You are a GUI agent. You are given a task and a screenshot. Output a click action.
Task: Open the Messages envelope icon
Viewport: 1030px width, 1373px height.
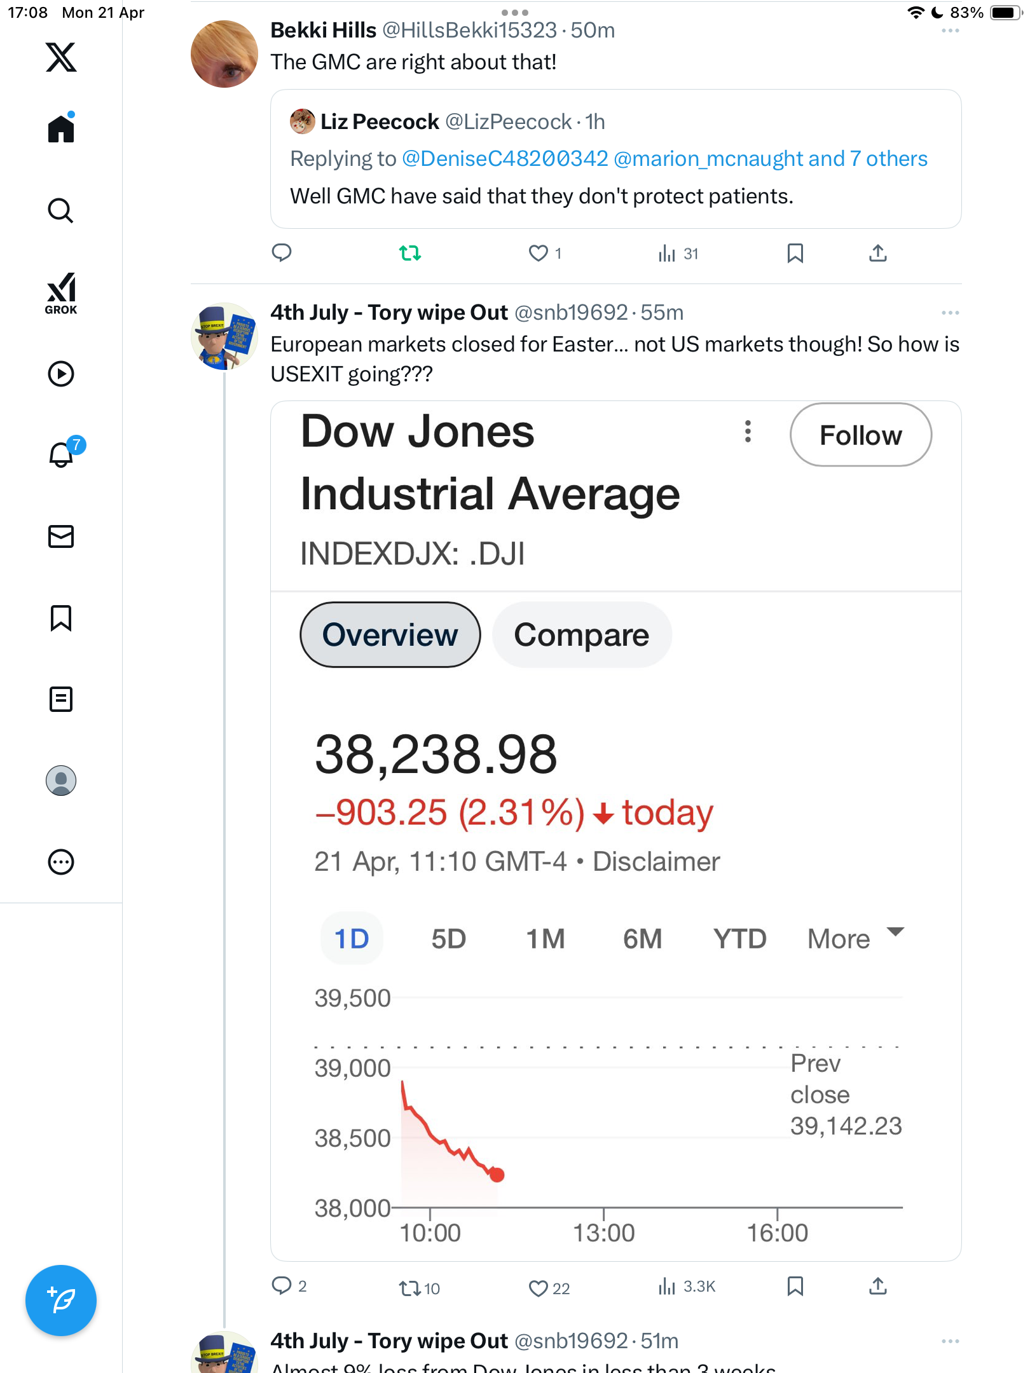[x=61, y=536]
